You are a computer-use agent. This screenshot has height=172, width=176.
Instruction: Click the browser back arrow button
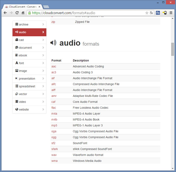coord(5,13)
